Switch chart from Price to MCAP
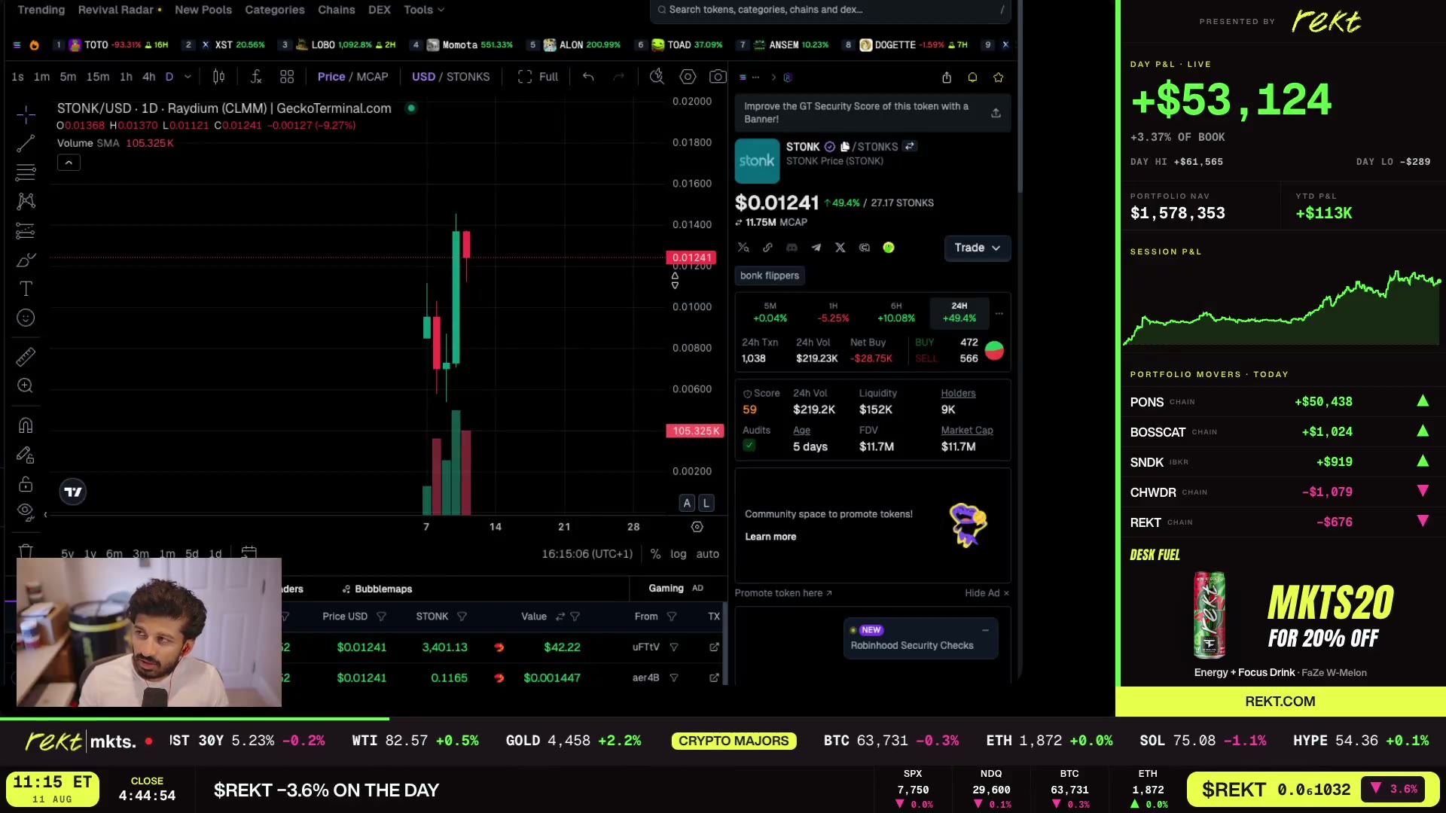Image resolution: width=1446 pixels, height=813 pixels. tap(372, 77)
